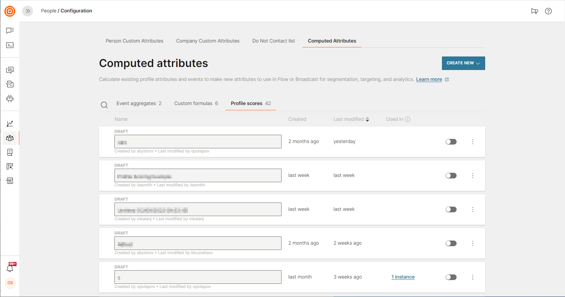Enable the toggle for the first draft row
This screenshot has width=565, height=297.
451,142
